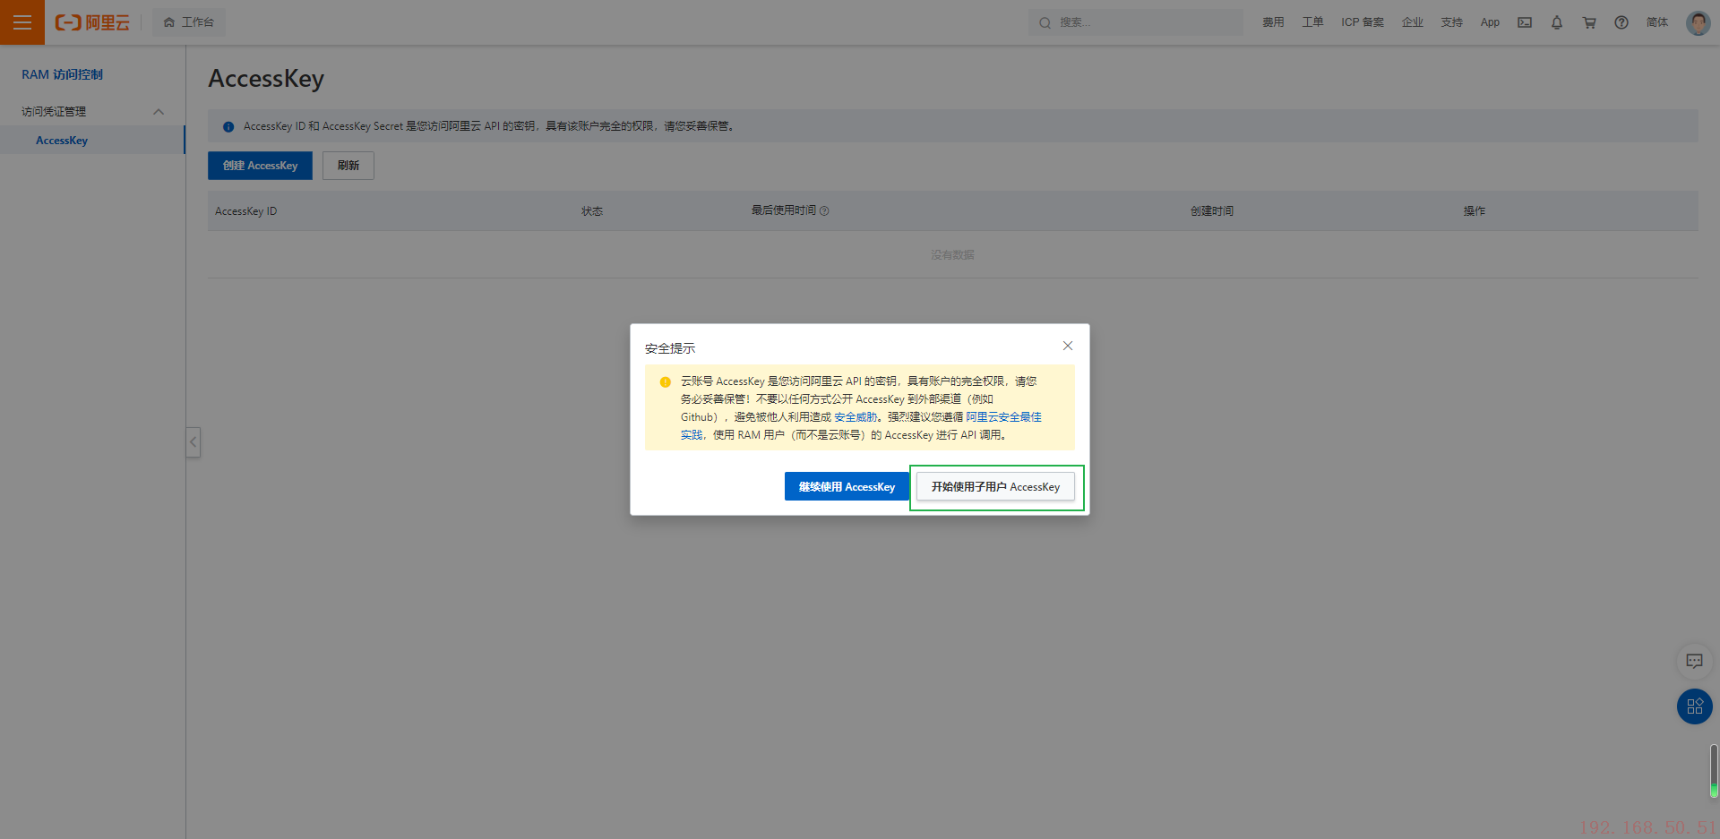Click 继续使用 AccessKey button
Viewport: 1720px width, 839px height.
[847, 486]
